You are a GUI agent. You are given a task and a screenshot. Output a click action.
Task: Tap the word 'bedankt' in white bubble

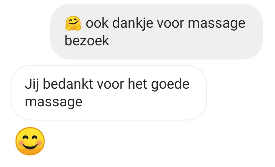68,84
